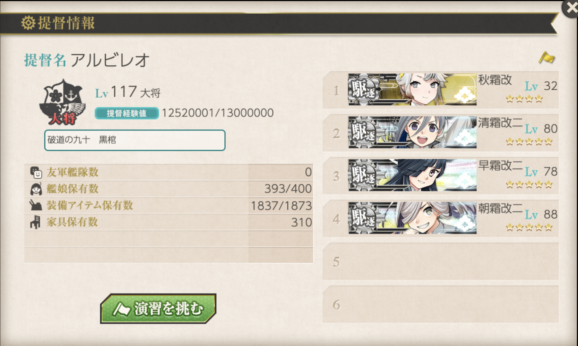Select 朝霜改二 ship portrait in slot 4
The image size is (578, 346).
[412, 218]
